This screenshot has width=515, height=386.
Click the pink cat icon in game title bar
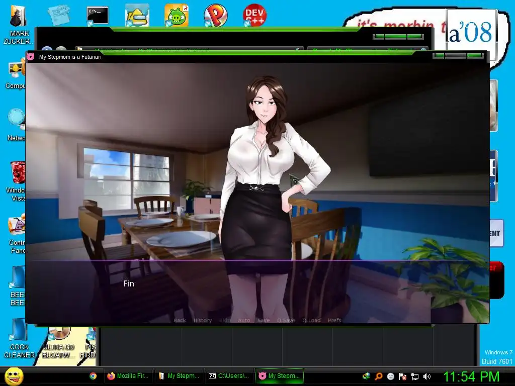click(x=31, y=56)
